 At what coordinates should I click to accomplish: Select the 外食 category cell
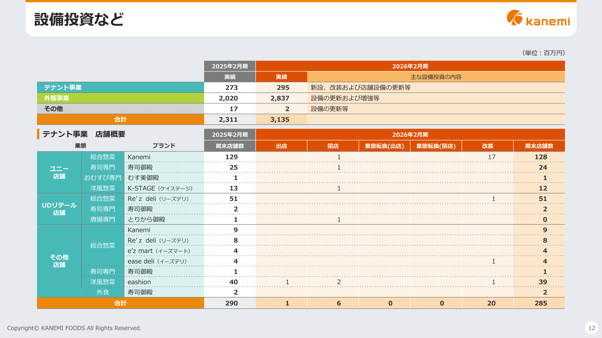pyautogui.click(x=103, y=292)
